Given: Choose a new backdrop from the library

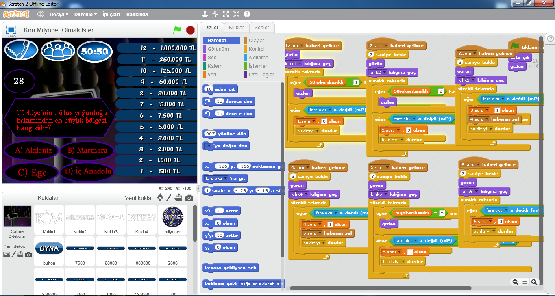Looking at the screenshot, I should pos(7,254).
